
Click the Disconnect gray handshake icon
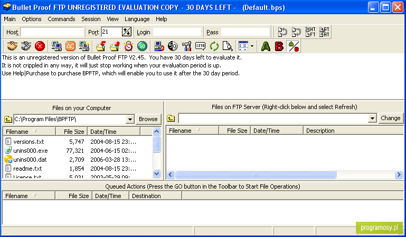point(26,46)
